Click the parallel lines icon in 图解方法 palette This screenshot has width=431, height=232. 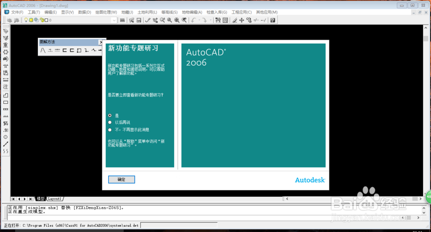click(x=57, y=50)
